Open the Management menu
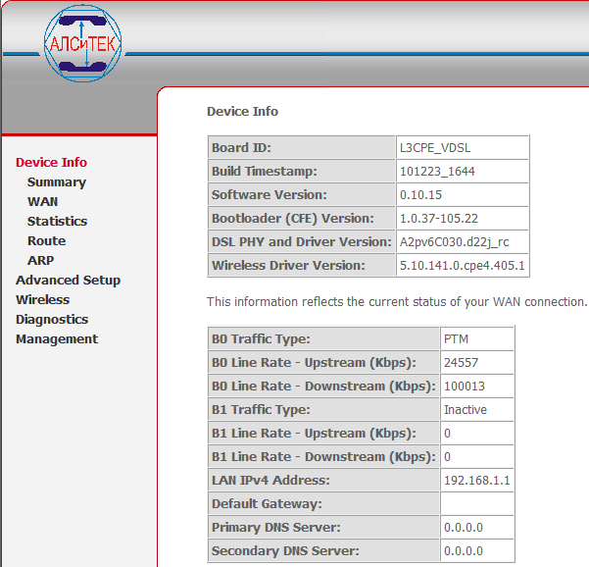The width and height of the screenshot is (589, 567). click(57, 339)
